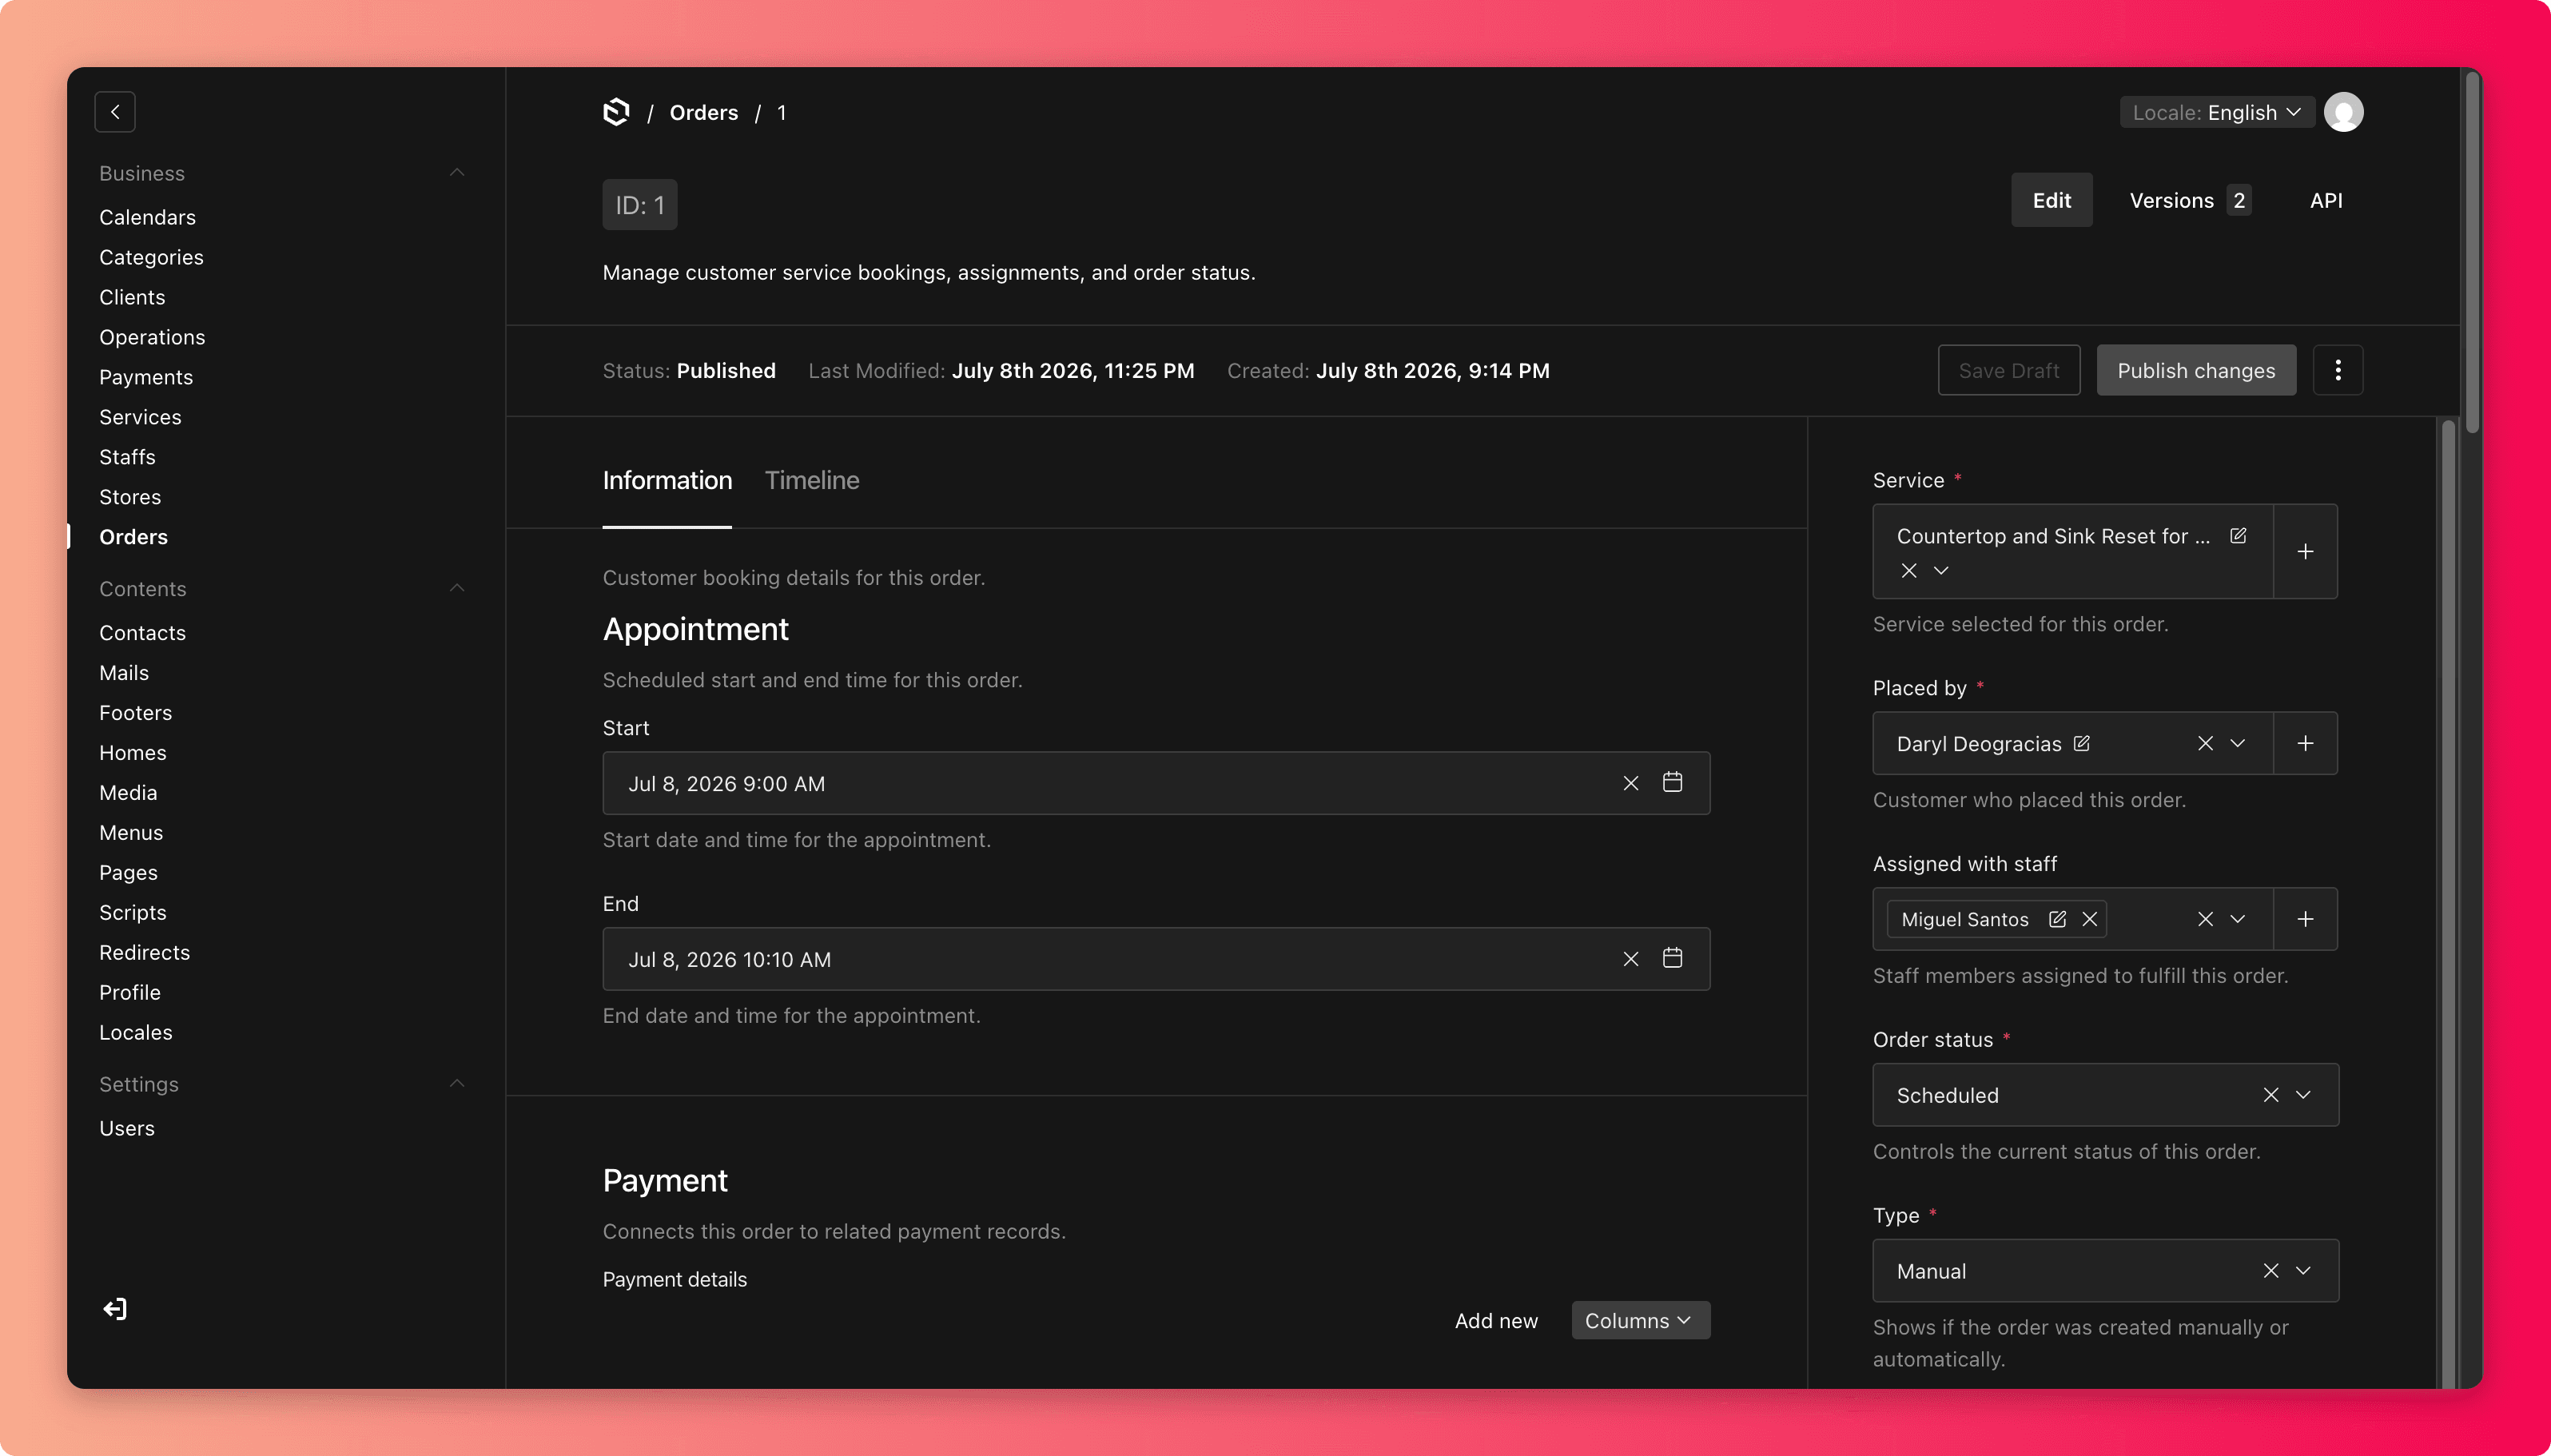Open calendar picker for End field

point(1672,958)
